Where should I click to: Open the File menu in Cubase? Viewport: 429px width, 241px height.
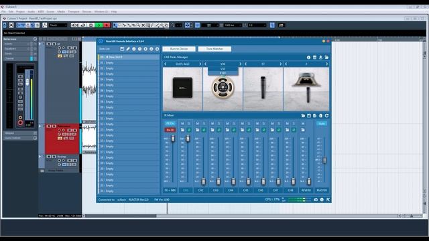tap(3, 12)
